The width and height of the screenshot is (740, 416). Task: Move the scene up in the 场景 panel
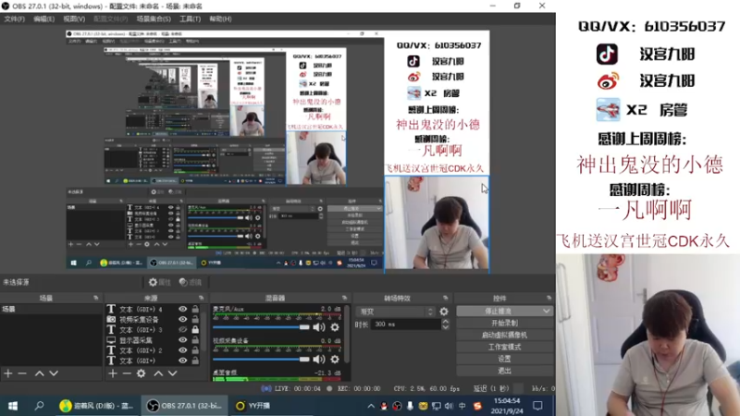[40, 373]
